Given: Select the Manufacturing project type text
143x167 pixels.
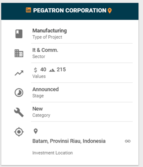Looking at the screenshot, I should [50, 31].
